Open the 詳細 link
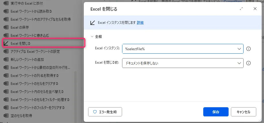 [140, 23]
